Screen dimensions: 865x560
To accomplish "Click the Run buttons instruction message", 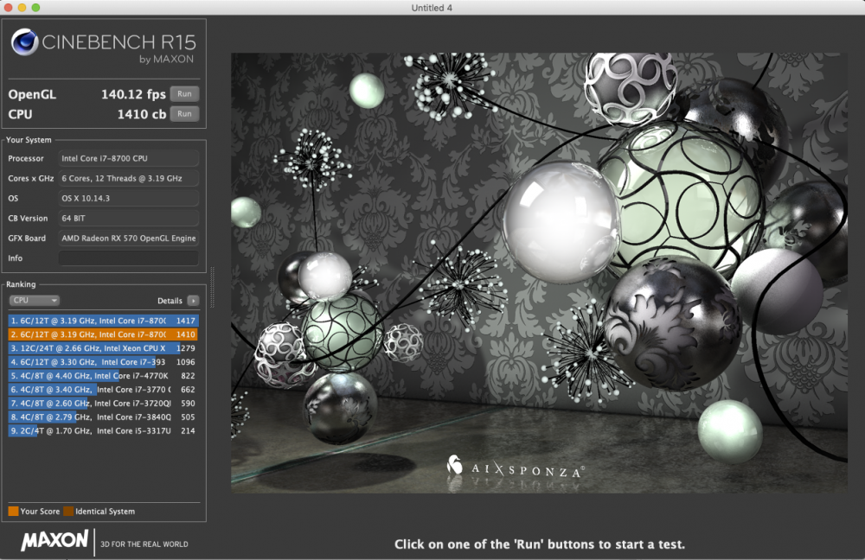I will pos(540,544).
